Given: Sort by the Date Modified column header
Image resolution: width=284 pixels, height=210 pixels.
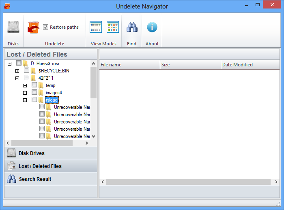Looking at the screenshot, I should tap(250, 65).
